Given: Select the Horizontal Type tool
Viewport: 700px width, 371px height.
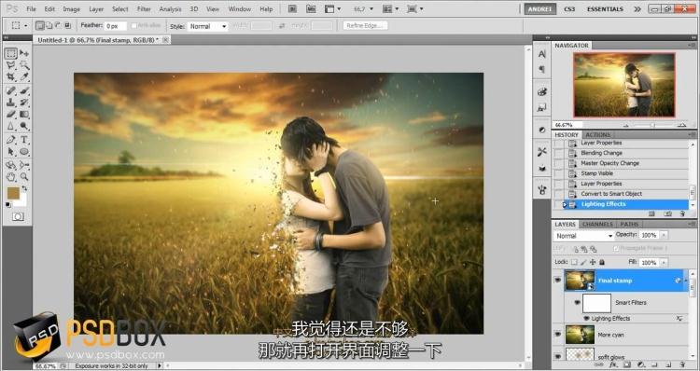Looking at the screenshot, I should coord(24,140).
